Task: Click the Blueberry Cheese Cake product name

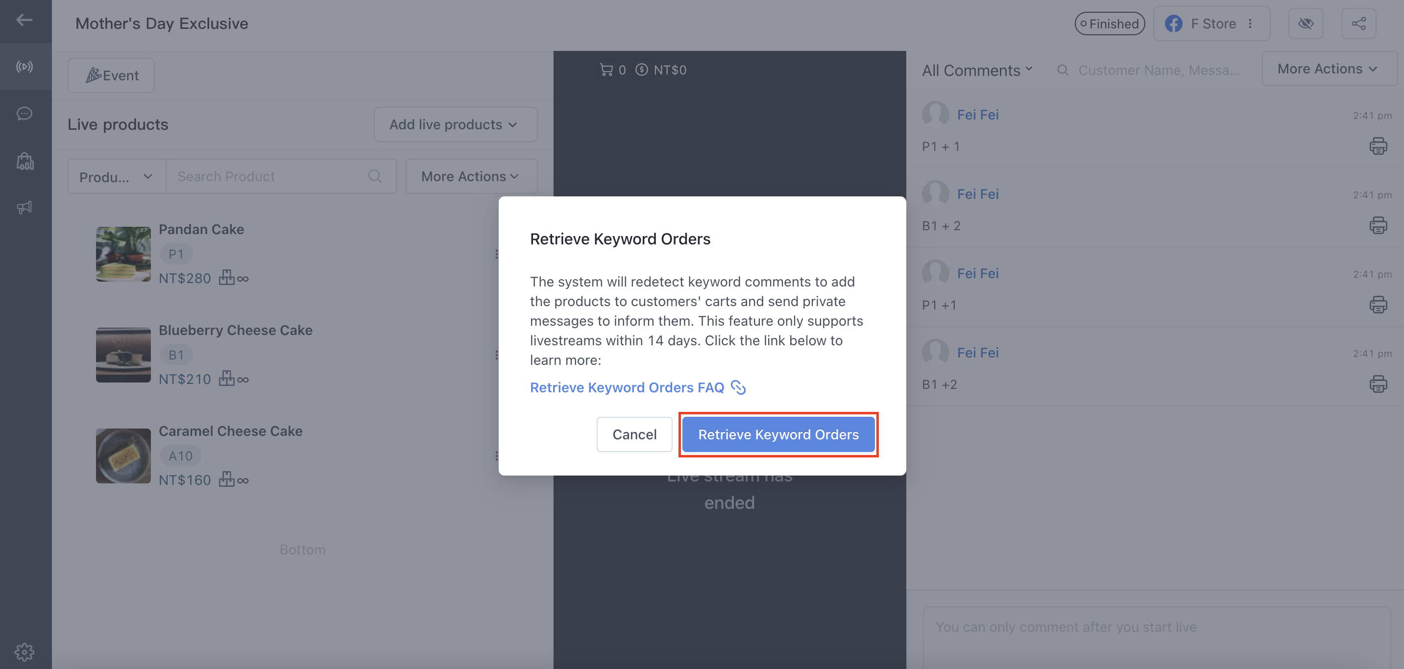Action: click(236, 330)
